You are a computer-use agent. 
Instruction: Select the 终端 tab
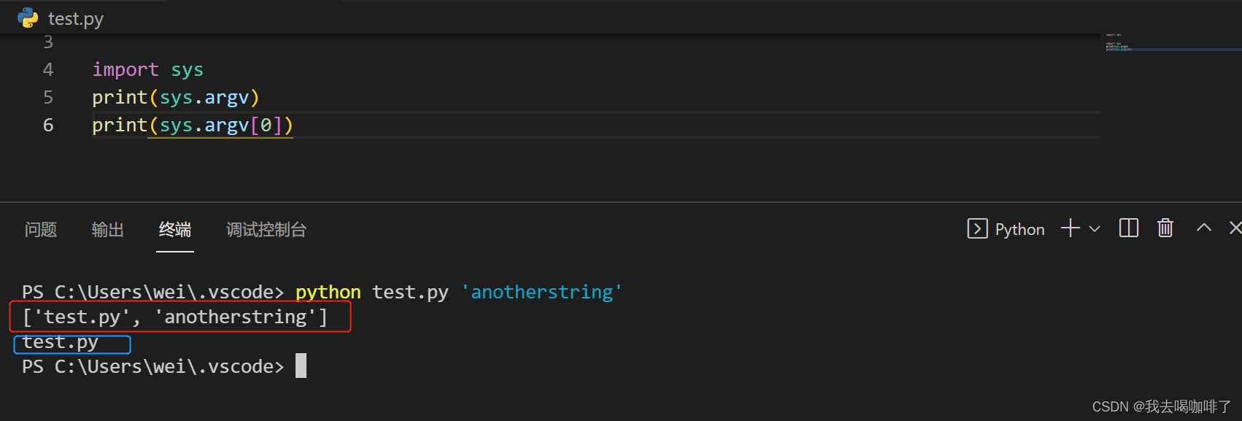click(x=174, y=230)
